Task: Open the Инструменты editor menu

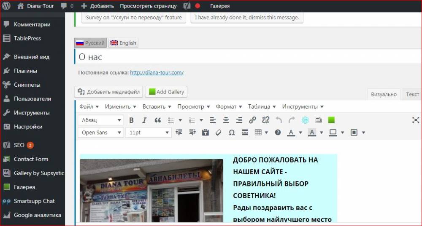Action: pos(303,106)
